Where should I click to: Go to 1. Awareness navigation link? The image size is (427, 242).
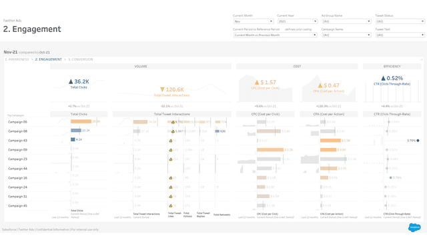coord(17,59)
